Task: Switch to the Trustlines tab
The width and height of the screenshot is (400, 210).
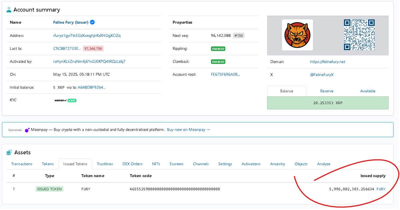Action: [x=105, y=164]
